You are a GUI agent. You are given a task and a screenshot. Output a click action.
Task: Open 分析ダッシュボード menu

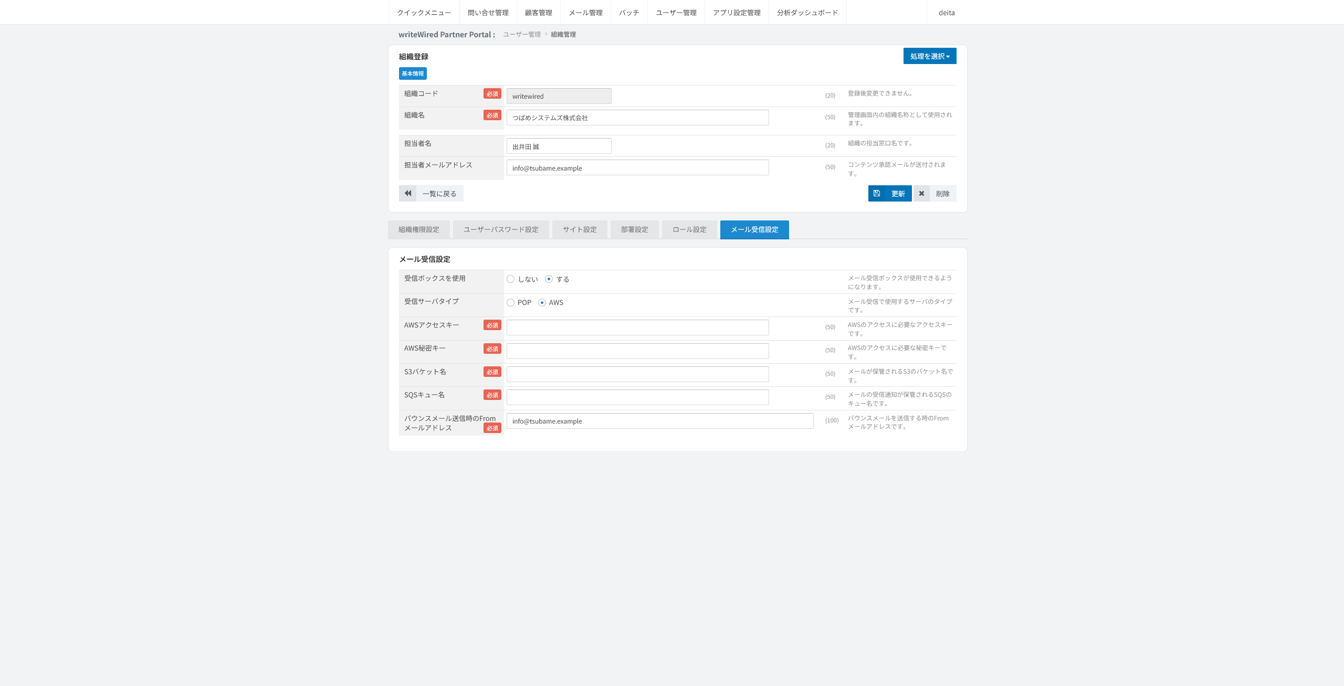[x=807, y=13]
